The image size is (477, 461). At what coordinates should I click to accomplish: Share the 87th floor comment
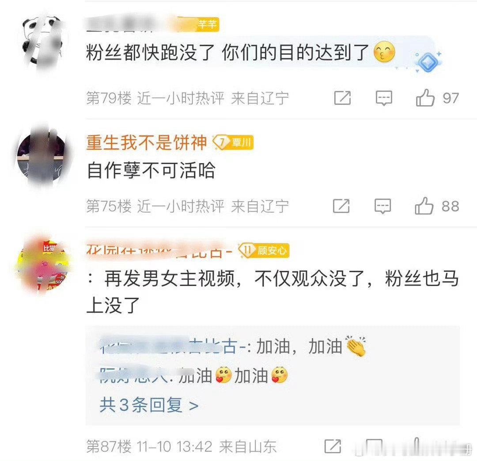tap(333, 446)
